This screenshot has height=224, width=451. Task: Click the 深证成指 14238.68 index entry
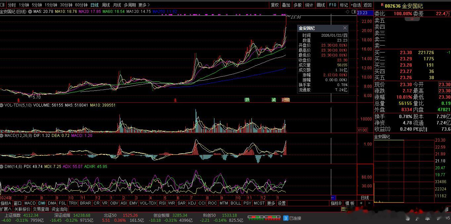click(x=72, y=215)
